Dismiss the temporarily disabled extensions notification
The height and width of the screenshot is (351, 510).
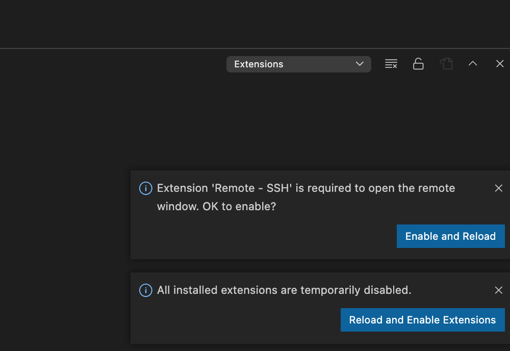click(x=498, y=290)
